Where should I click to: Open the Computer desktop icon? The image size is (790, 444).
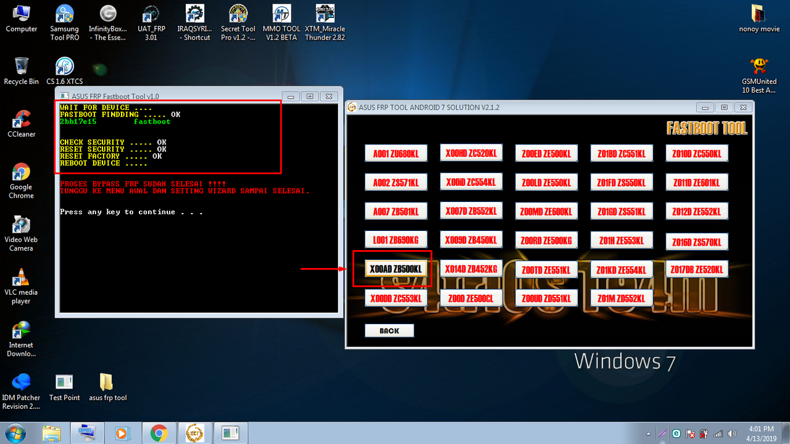pos(21,19)
